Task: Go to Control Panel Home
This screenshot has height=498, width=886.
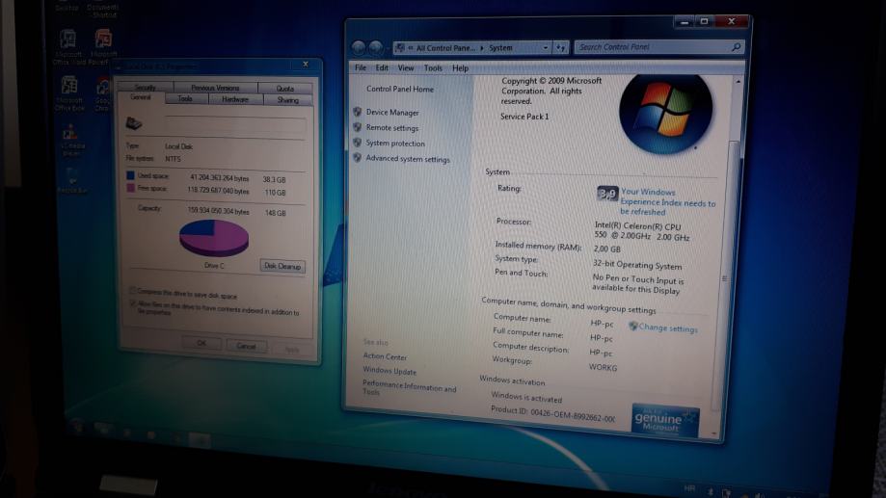Action: pos(399,89)
